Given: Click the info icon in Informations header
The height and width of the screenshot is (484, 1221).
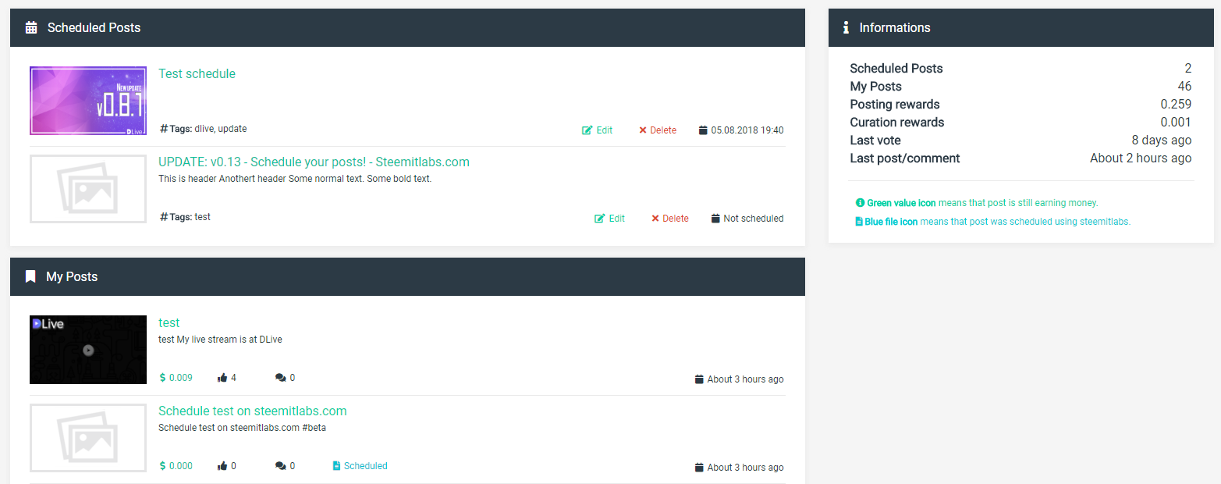Looking at the screenshot, I should click(x=846, y=27).
